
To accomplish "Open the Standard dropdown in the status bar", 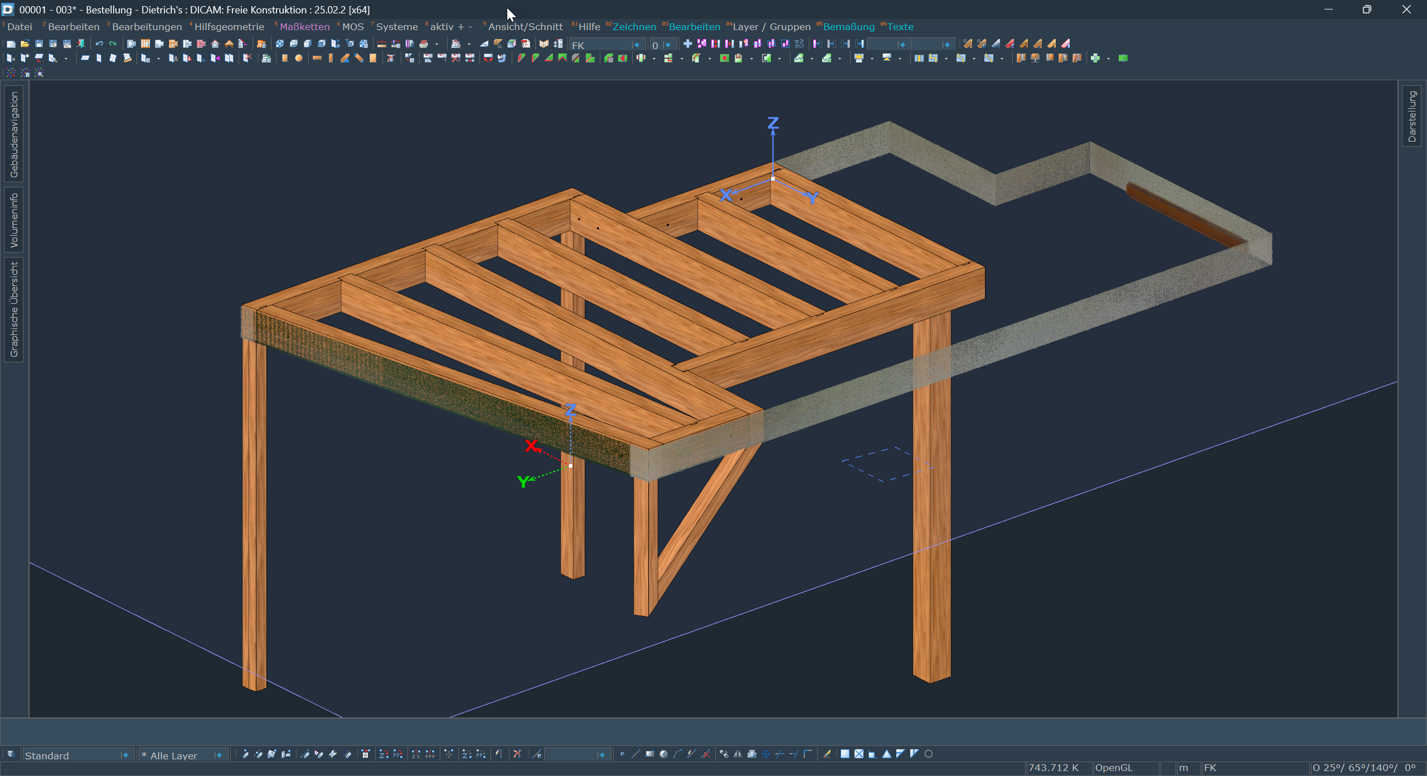I will pyautogui.click(x=127, y=755).
